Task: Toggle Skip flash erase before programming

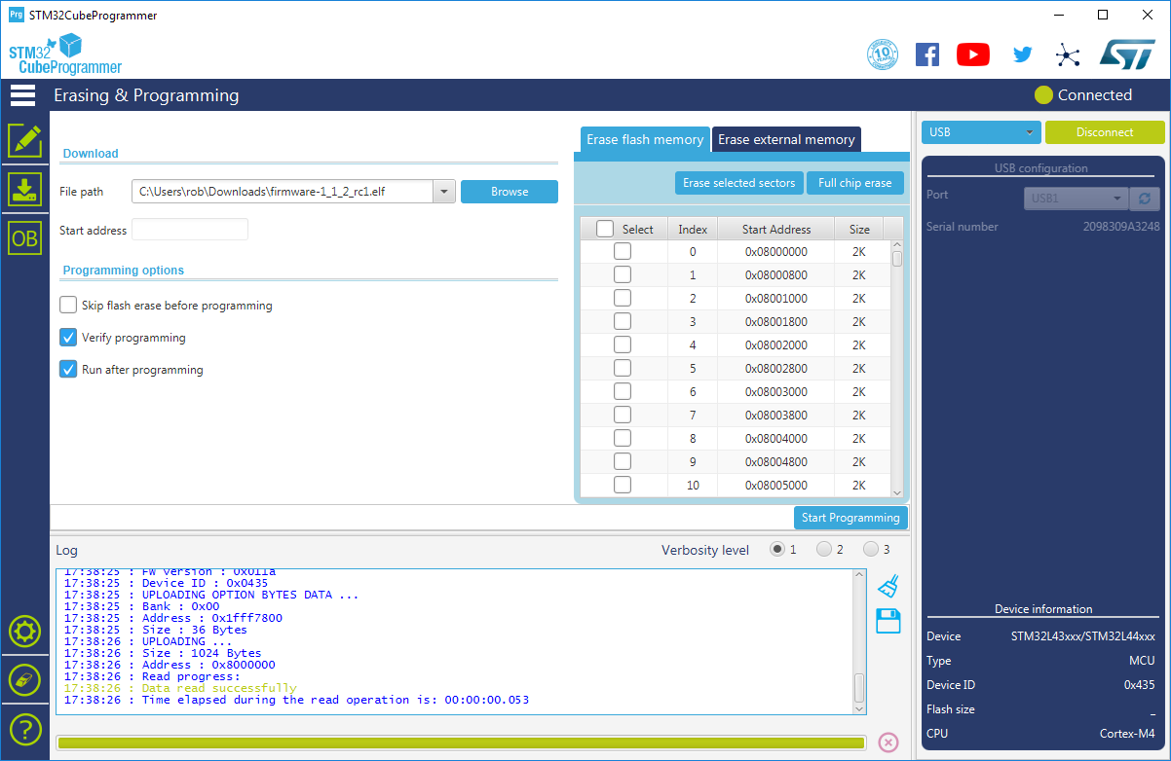Action: (x=68, y=306)
